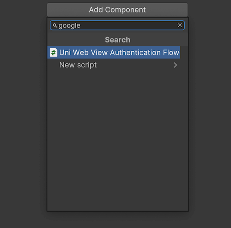Click the magnifier search icon
The height and width of the screenshot is (228, 231).
tap(55, 25)
